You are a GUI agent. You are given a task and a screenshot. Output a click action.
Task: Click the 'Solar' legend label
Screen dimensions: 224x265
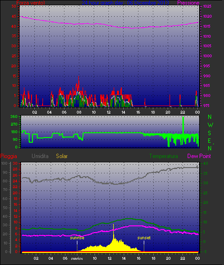62,156
